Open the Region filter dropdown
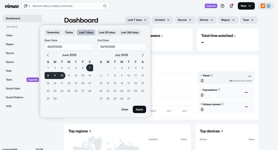The image size is (278, 150). tap(228, 20)
